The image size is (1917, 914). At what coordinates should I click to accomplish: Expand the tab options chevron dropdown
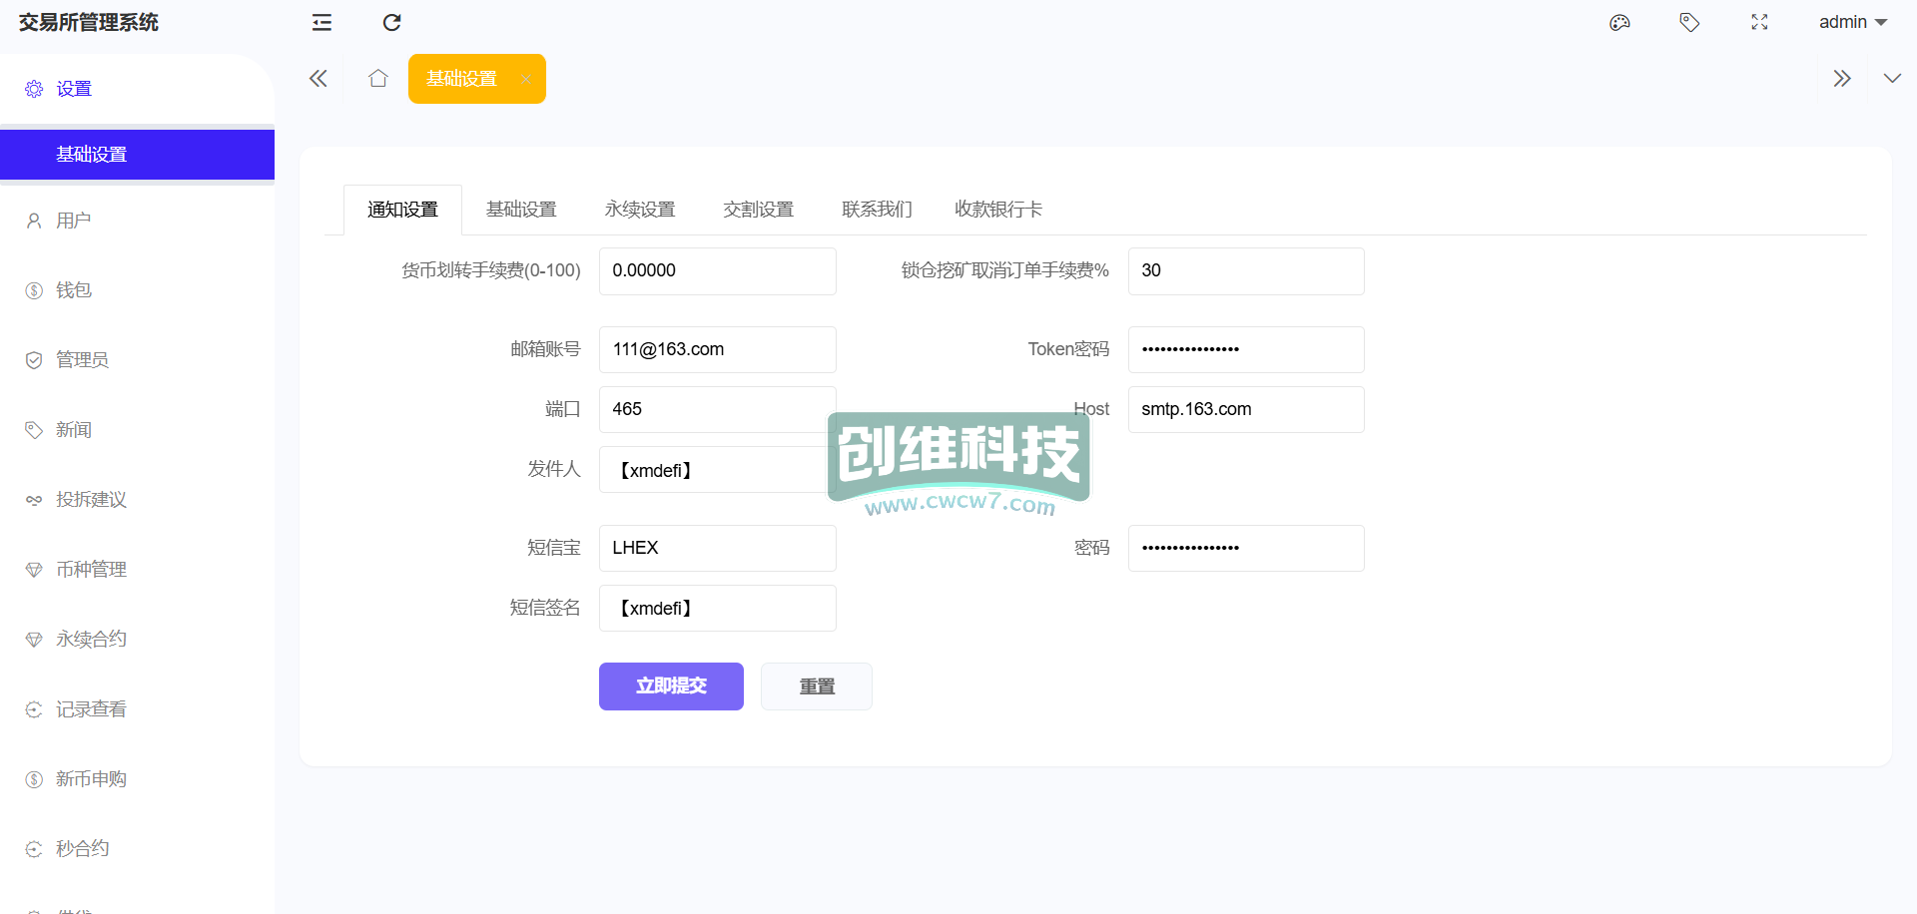pyautogui.click(x=1892, y=79)
